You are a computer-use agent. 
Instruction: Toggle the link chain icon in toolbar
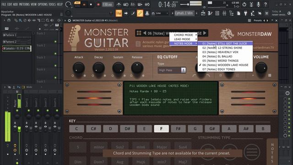140,13
